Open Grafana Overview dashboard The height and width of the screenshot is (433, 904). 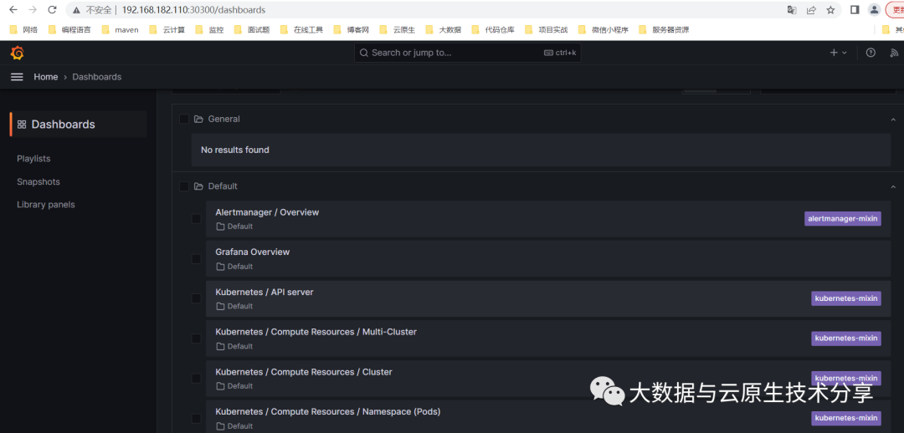(253, 252)
